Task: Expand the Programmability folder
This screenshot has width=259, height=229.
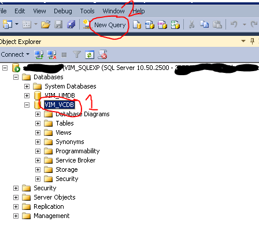Action: click(x=38, y=151)
